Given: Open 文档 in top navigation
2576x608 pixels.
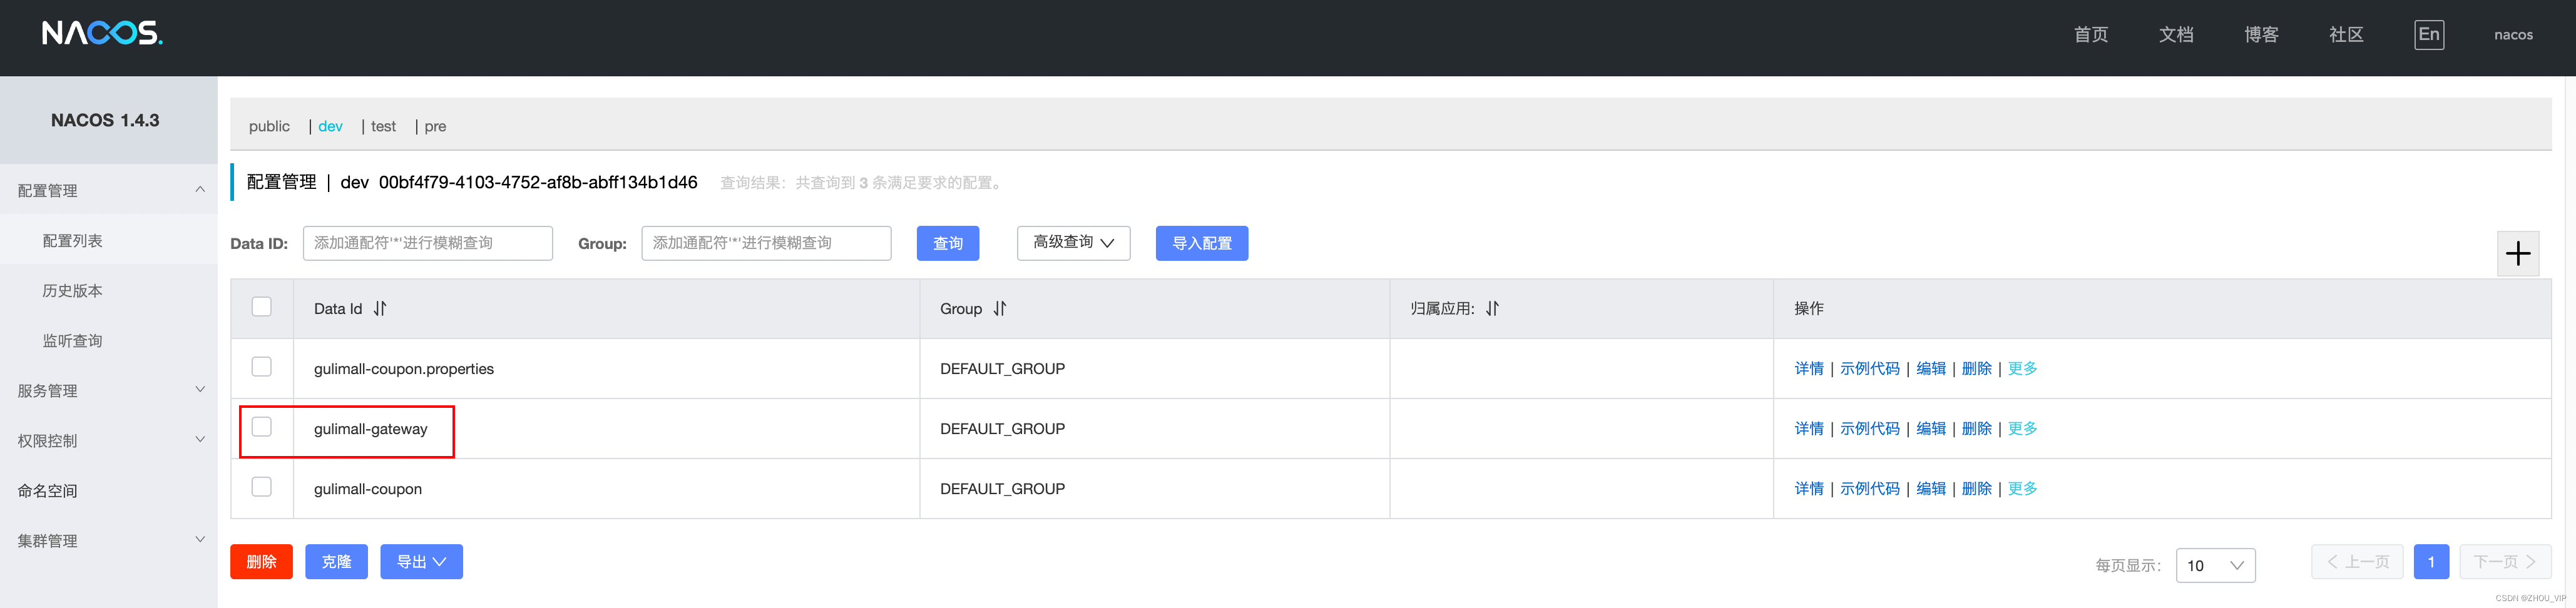Looking at the screenshot, I should click(x=2175, y=35).
